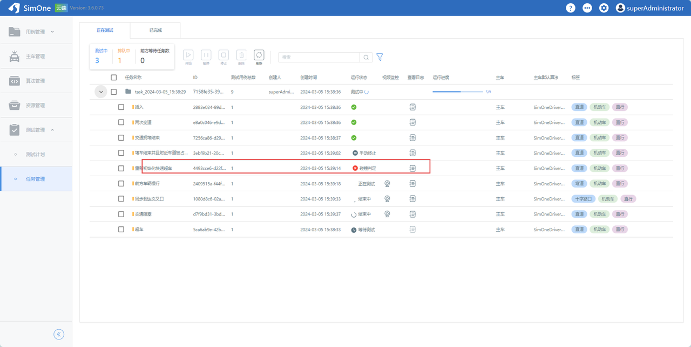Click the 刷新 refresh toolbar icon
The width and height of the screenshot is (691, 347).
(x=259, y=55)
